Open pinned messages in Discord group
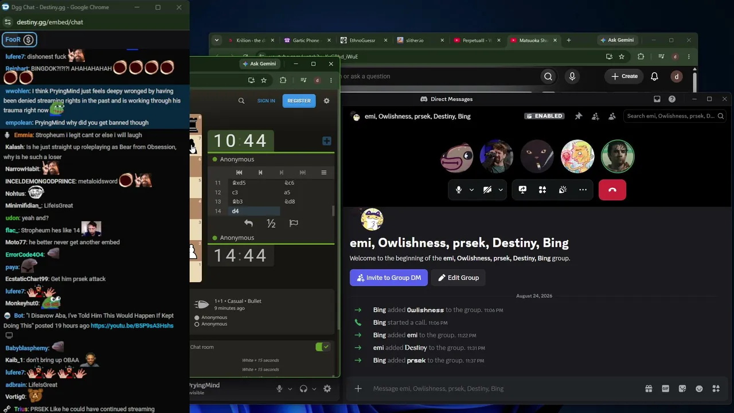734x413 pixels. coord(579,116)
